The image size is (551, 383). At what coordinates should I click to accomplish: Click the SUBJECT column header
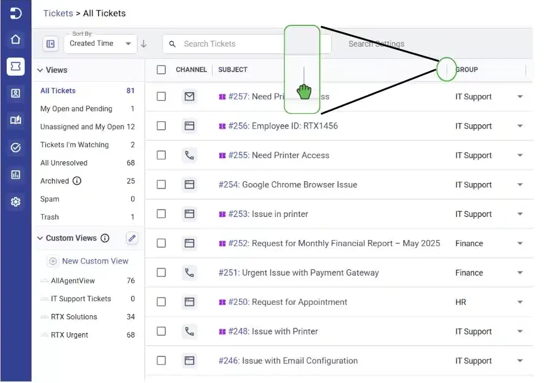(233, 70)
